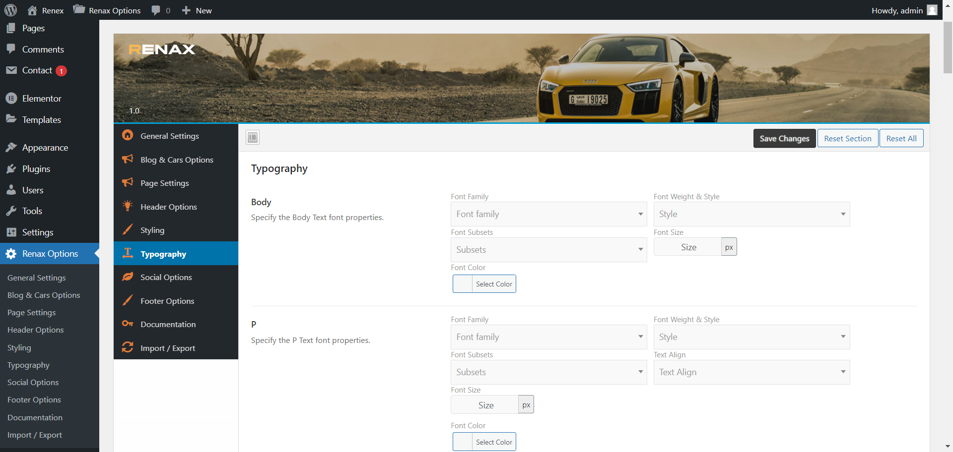This screenshot has width=953, height=452.
Task: Click the Pages icon in sidebar
Action: 11,28
